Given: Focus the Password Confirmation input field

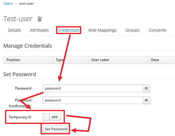Looking at the screenshot, I should click(93, 100).
